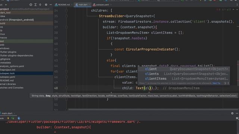Switch to the pubspec.yaml editor tab
This screenshot has width=239, height=134.
tap(101, 5)
